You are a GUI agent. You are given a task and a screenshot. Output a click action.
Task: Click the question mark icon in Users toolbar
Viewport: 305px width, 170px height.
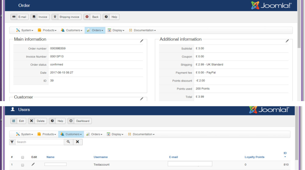point(52,121)
